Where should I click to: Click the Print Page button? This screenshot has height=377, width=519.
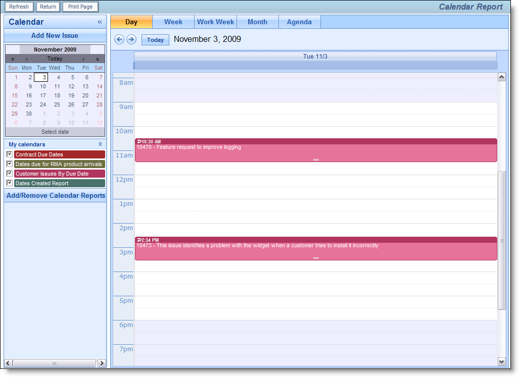80,7
